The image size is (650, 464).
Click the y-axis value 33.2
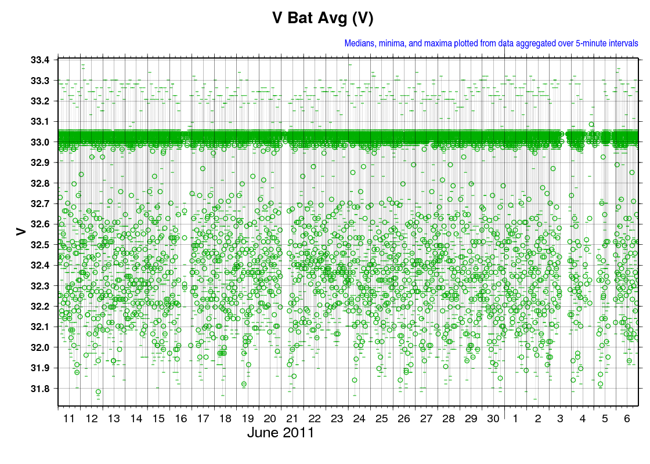(40, 101)
